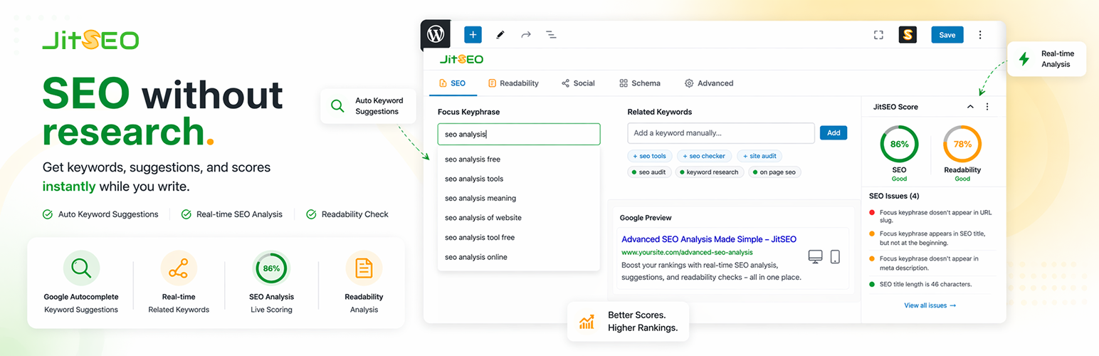1099x356 pixels.
Task: Click the Google Preview page title link
Action: pos(709,239)
